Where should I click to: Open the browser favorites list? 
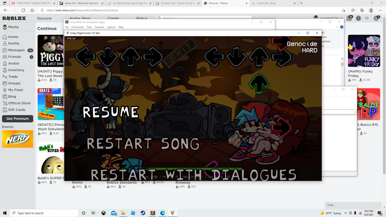[x=353, y=10]
